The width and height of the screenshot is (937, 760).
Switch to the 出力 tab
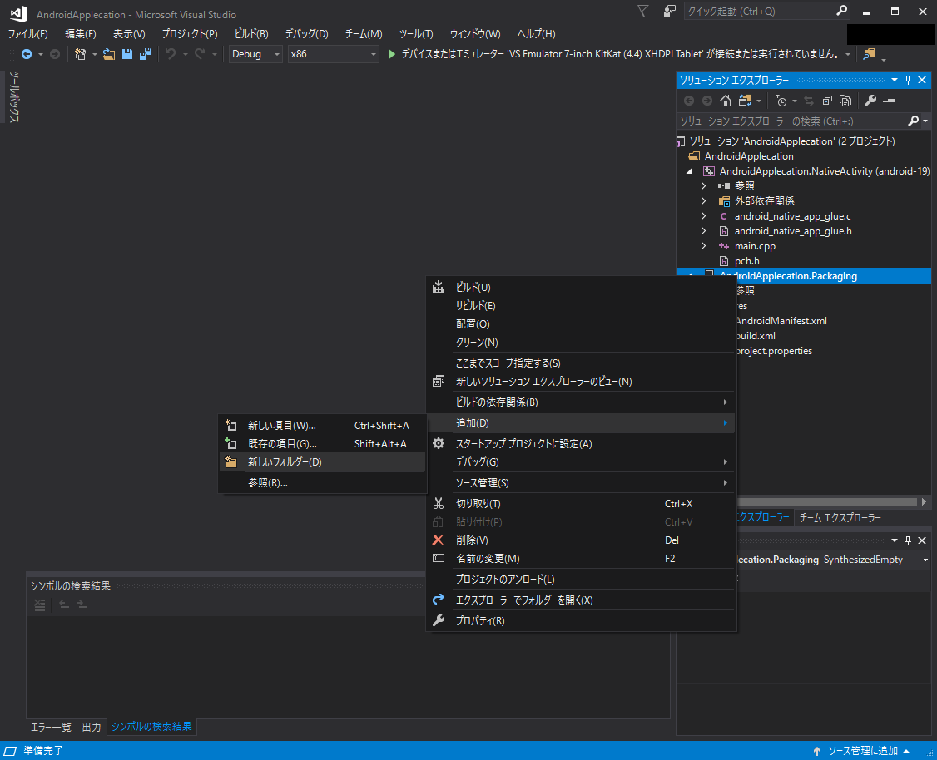(92, 728)
